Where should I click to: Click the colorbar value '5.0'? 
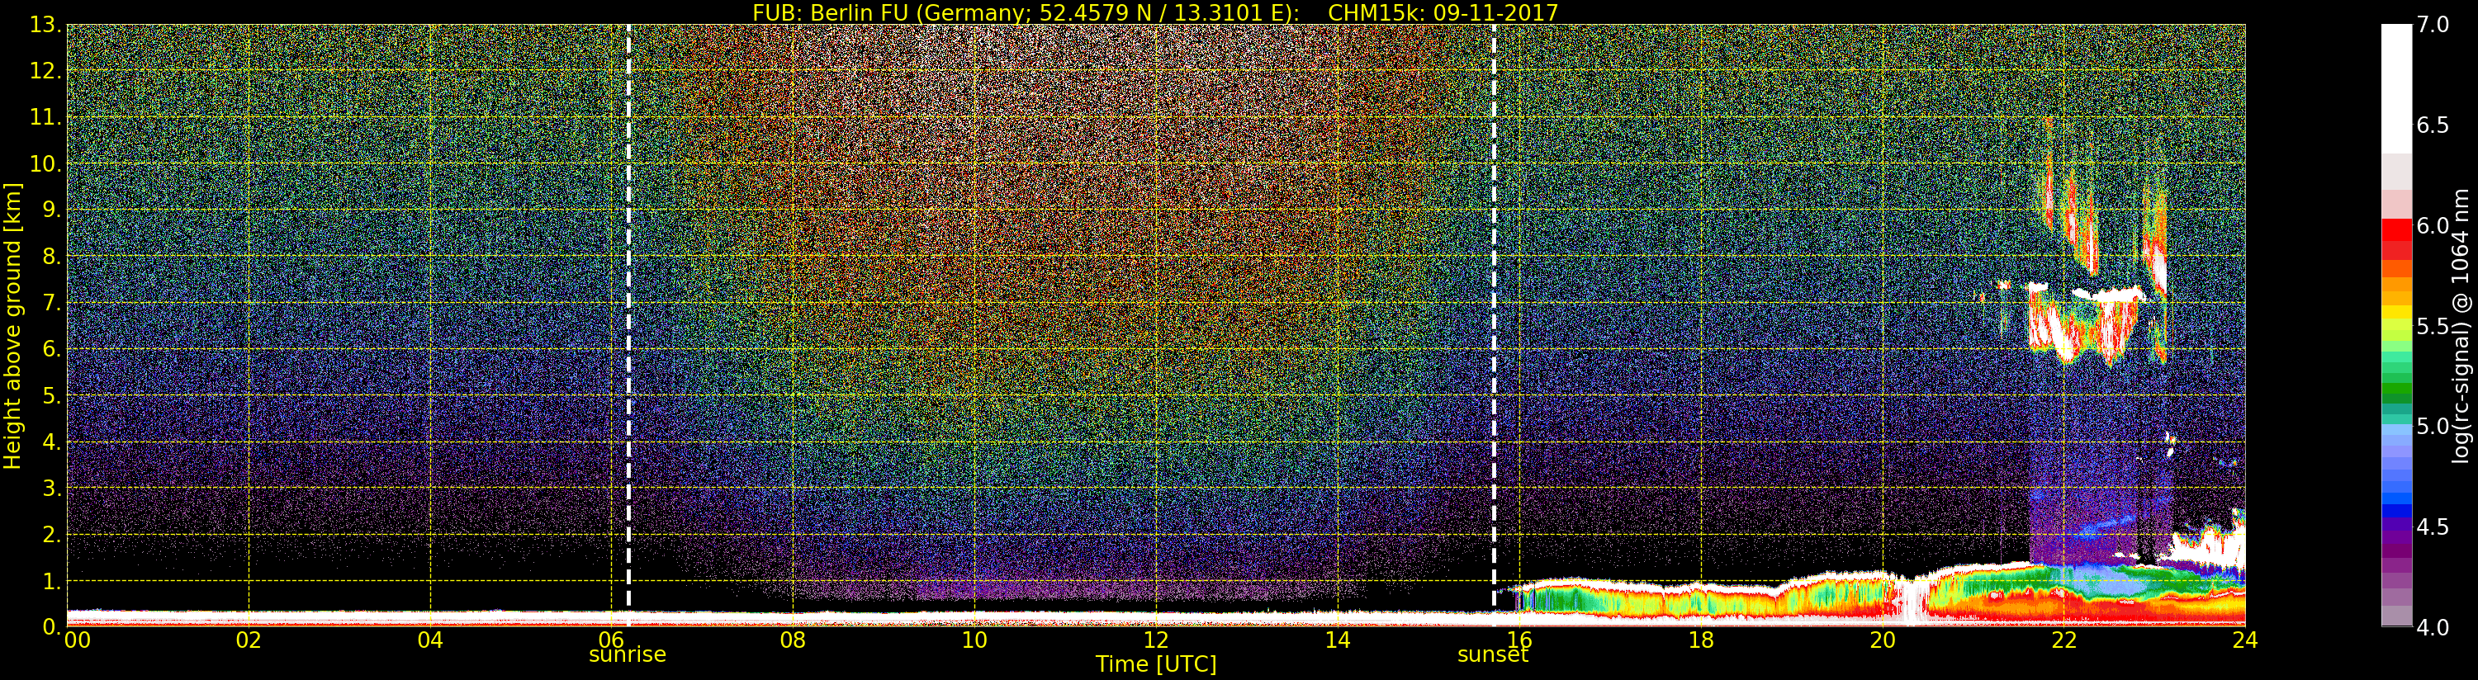(2433, 426)
